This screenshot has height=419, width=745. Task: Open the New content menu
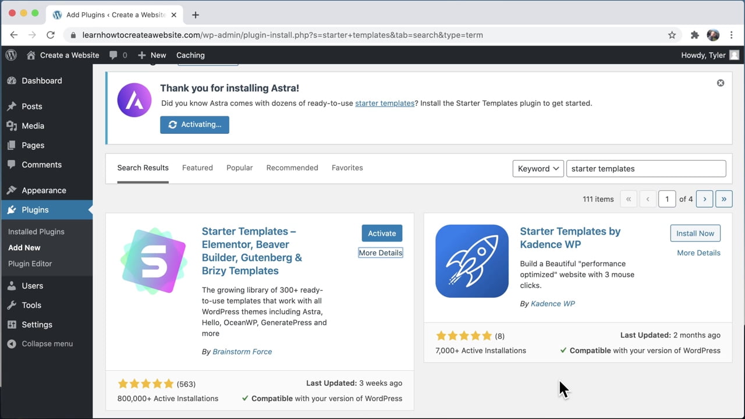[152, 55]
